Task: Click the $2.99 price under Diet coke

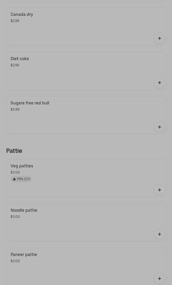Action: click(x=15, y=65)
